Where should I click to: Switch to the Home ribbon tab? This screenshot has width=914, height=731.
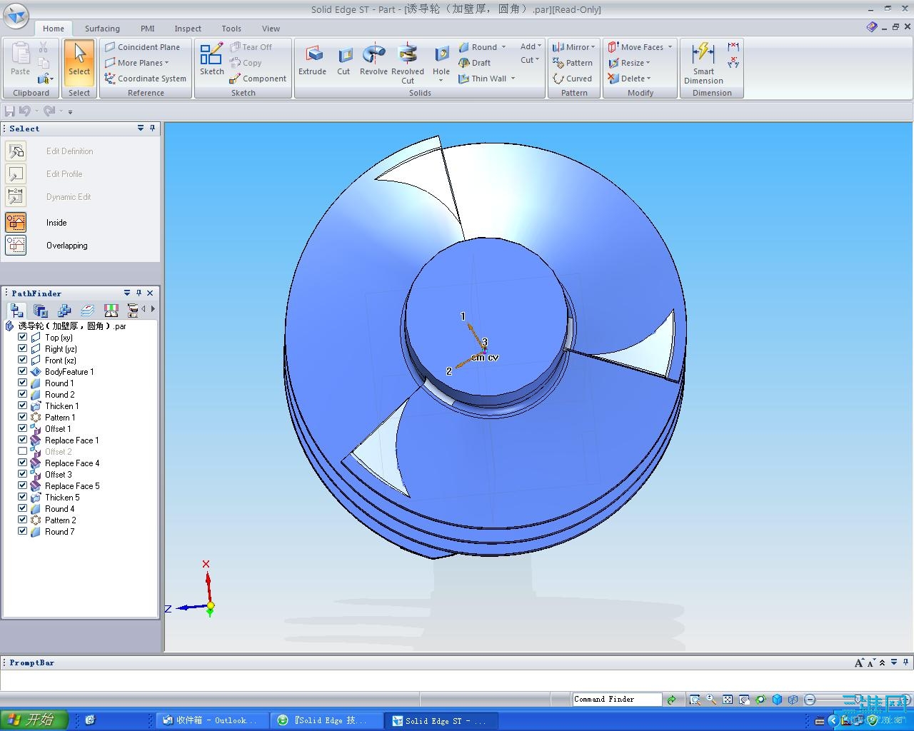point(54,29)
